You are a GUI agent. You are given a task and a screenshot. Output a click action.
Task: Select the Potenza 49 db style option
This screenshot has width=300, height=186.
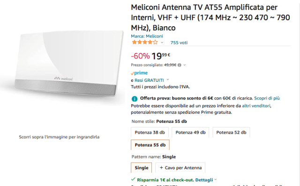(190, 132)
